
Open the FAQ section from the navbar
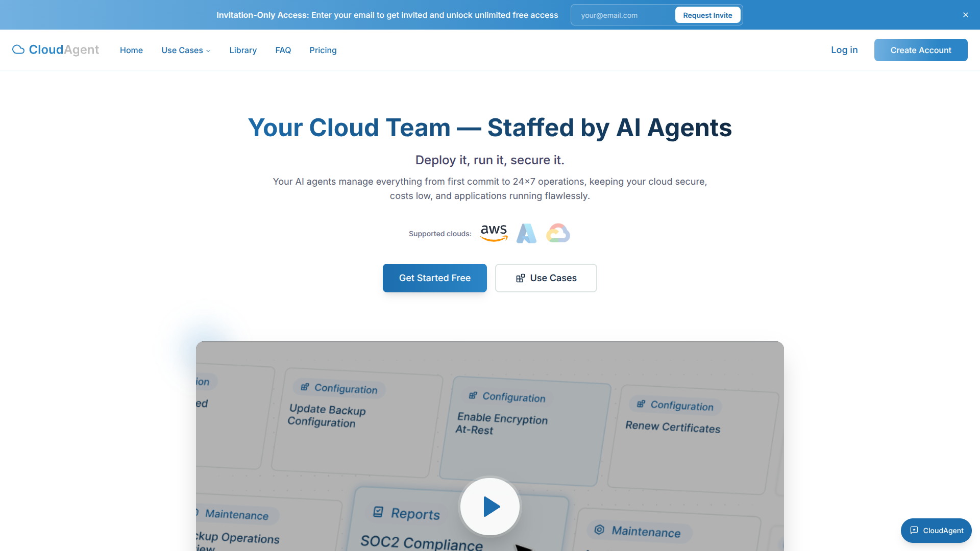coord(283,50)
